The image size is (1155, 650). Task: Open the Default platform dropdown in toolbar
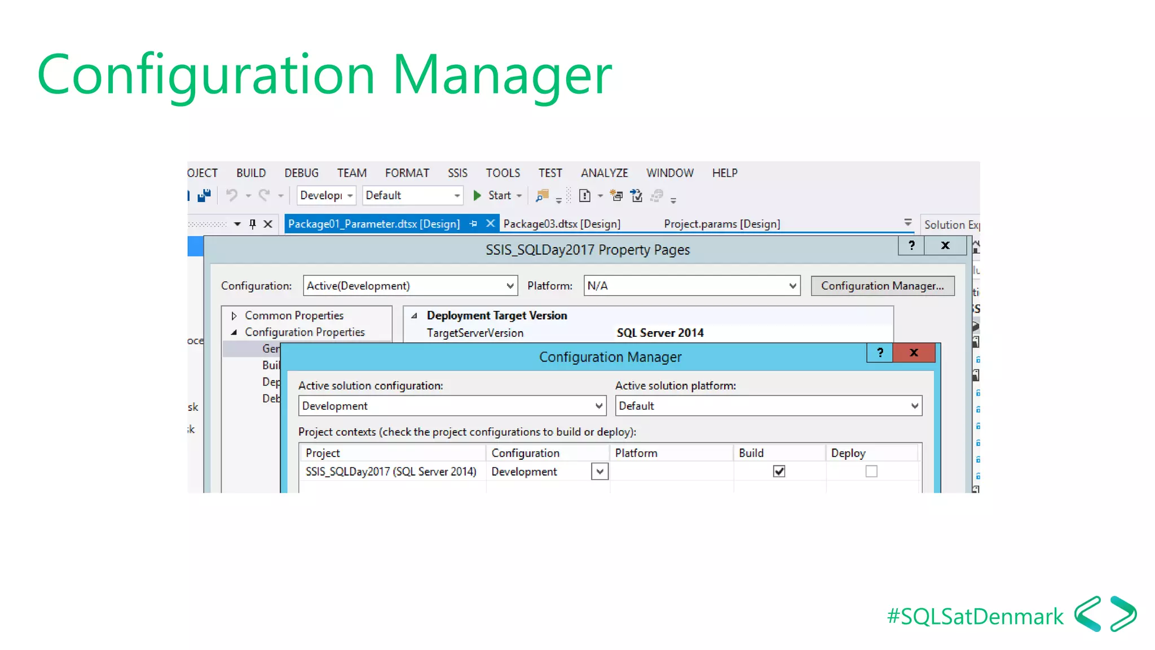(x=457, y=196)
